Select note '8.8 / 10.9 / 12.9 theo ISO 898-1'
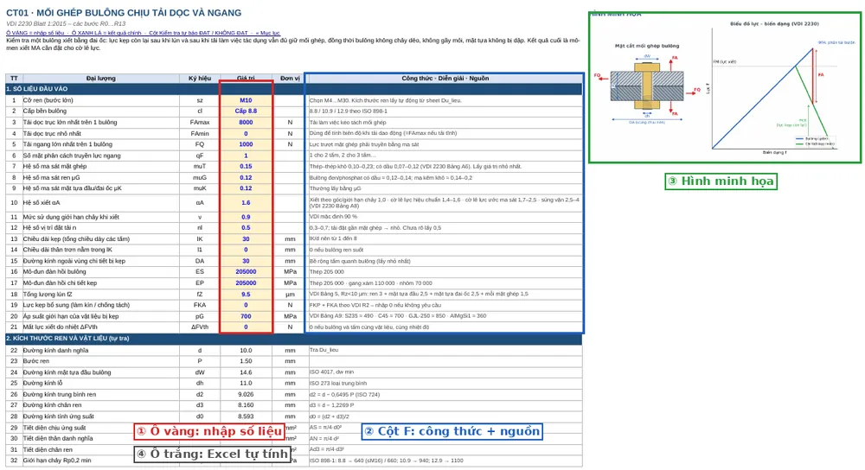This screenshot has height=470, width=865. [348, 111]
